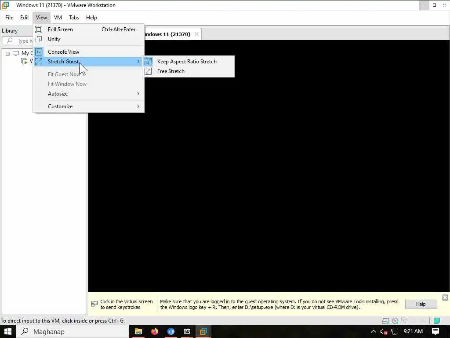Viewport: 450px width, 338px height.
Task: Open the blue browser icon in taskbar
Action: [171, 332]
